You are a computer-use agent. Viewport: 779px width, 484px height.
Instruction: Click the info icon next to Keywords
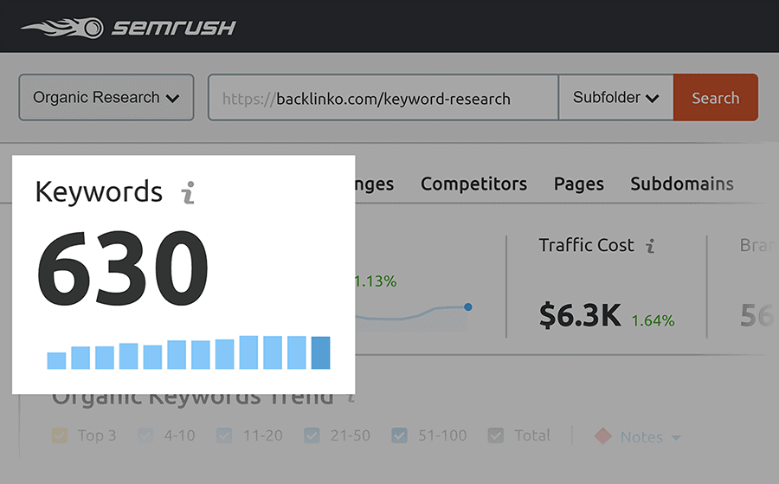[x=188, y=192]
